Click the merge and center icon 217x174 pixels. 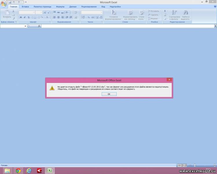(x=76, y=17)
